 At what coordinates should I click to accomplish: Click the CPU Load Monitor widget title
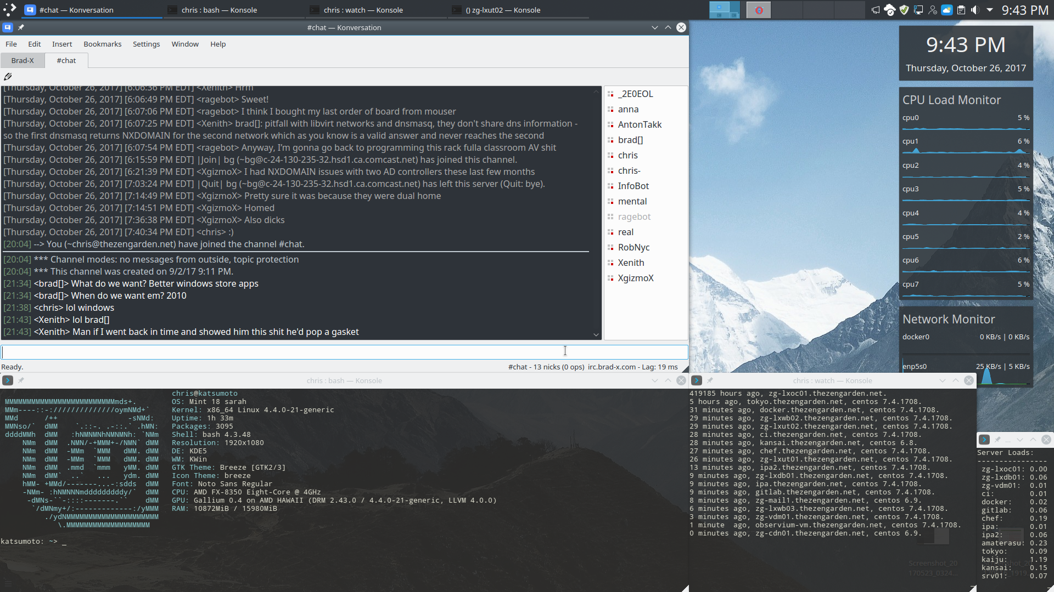pos(951,100)
